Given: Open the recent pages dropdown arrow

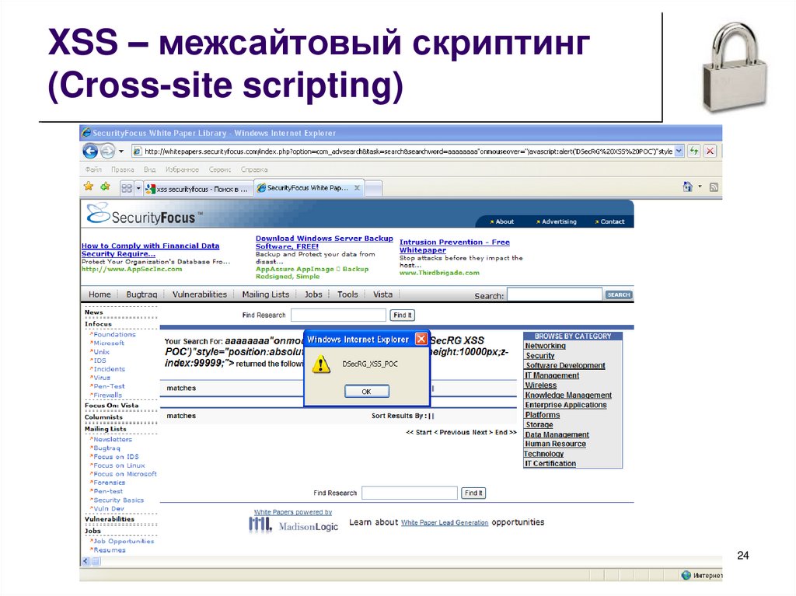Looking at the screenshot, I should [x=120, y=152].
